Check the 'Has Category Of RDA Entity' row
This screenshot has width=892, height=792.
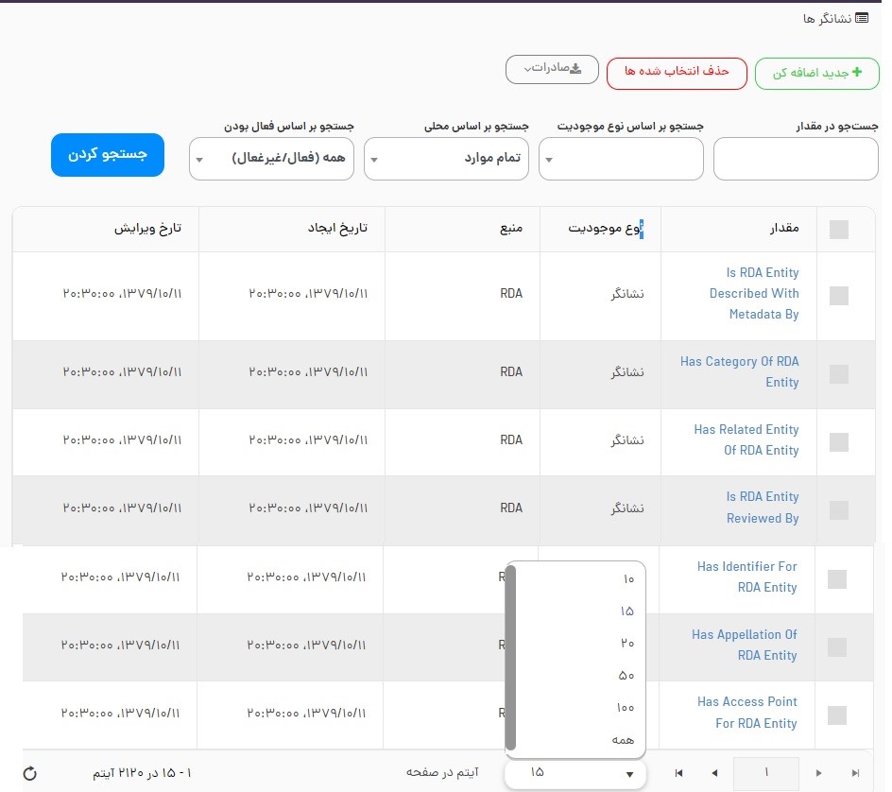838,374
